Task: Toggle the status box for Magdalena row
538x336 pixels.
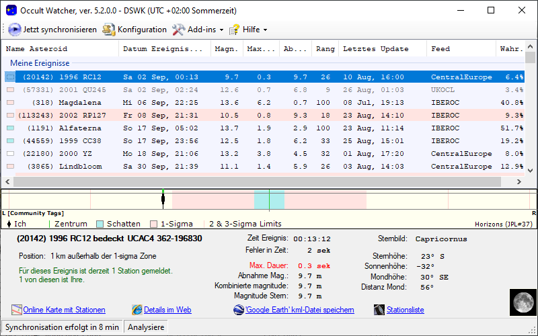Action: click(x=10, y=103)
